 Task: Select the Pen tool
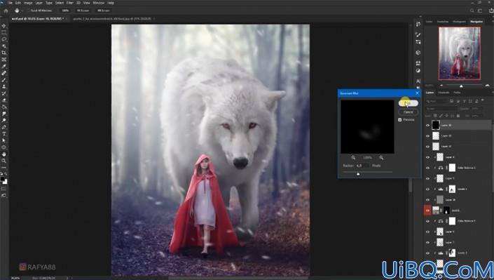4,127
